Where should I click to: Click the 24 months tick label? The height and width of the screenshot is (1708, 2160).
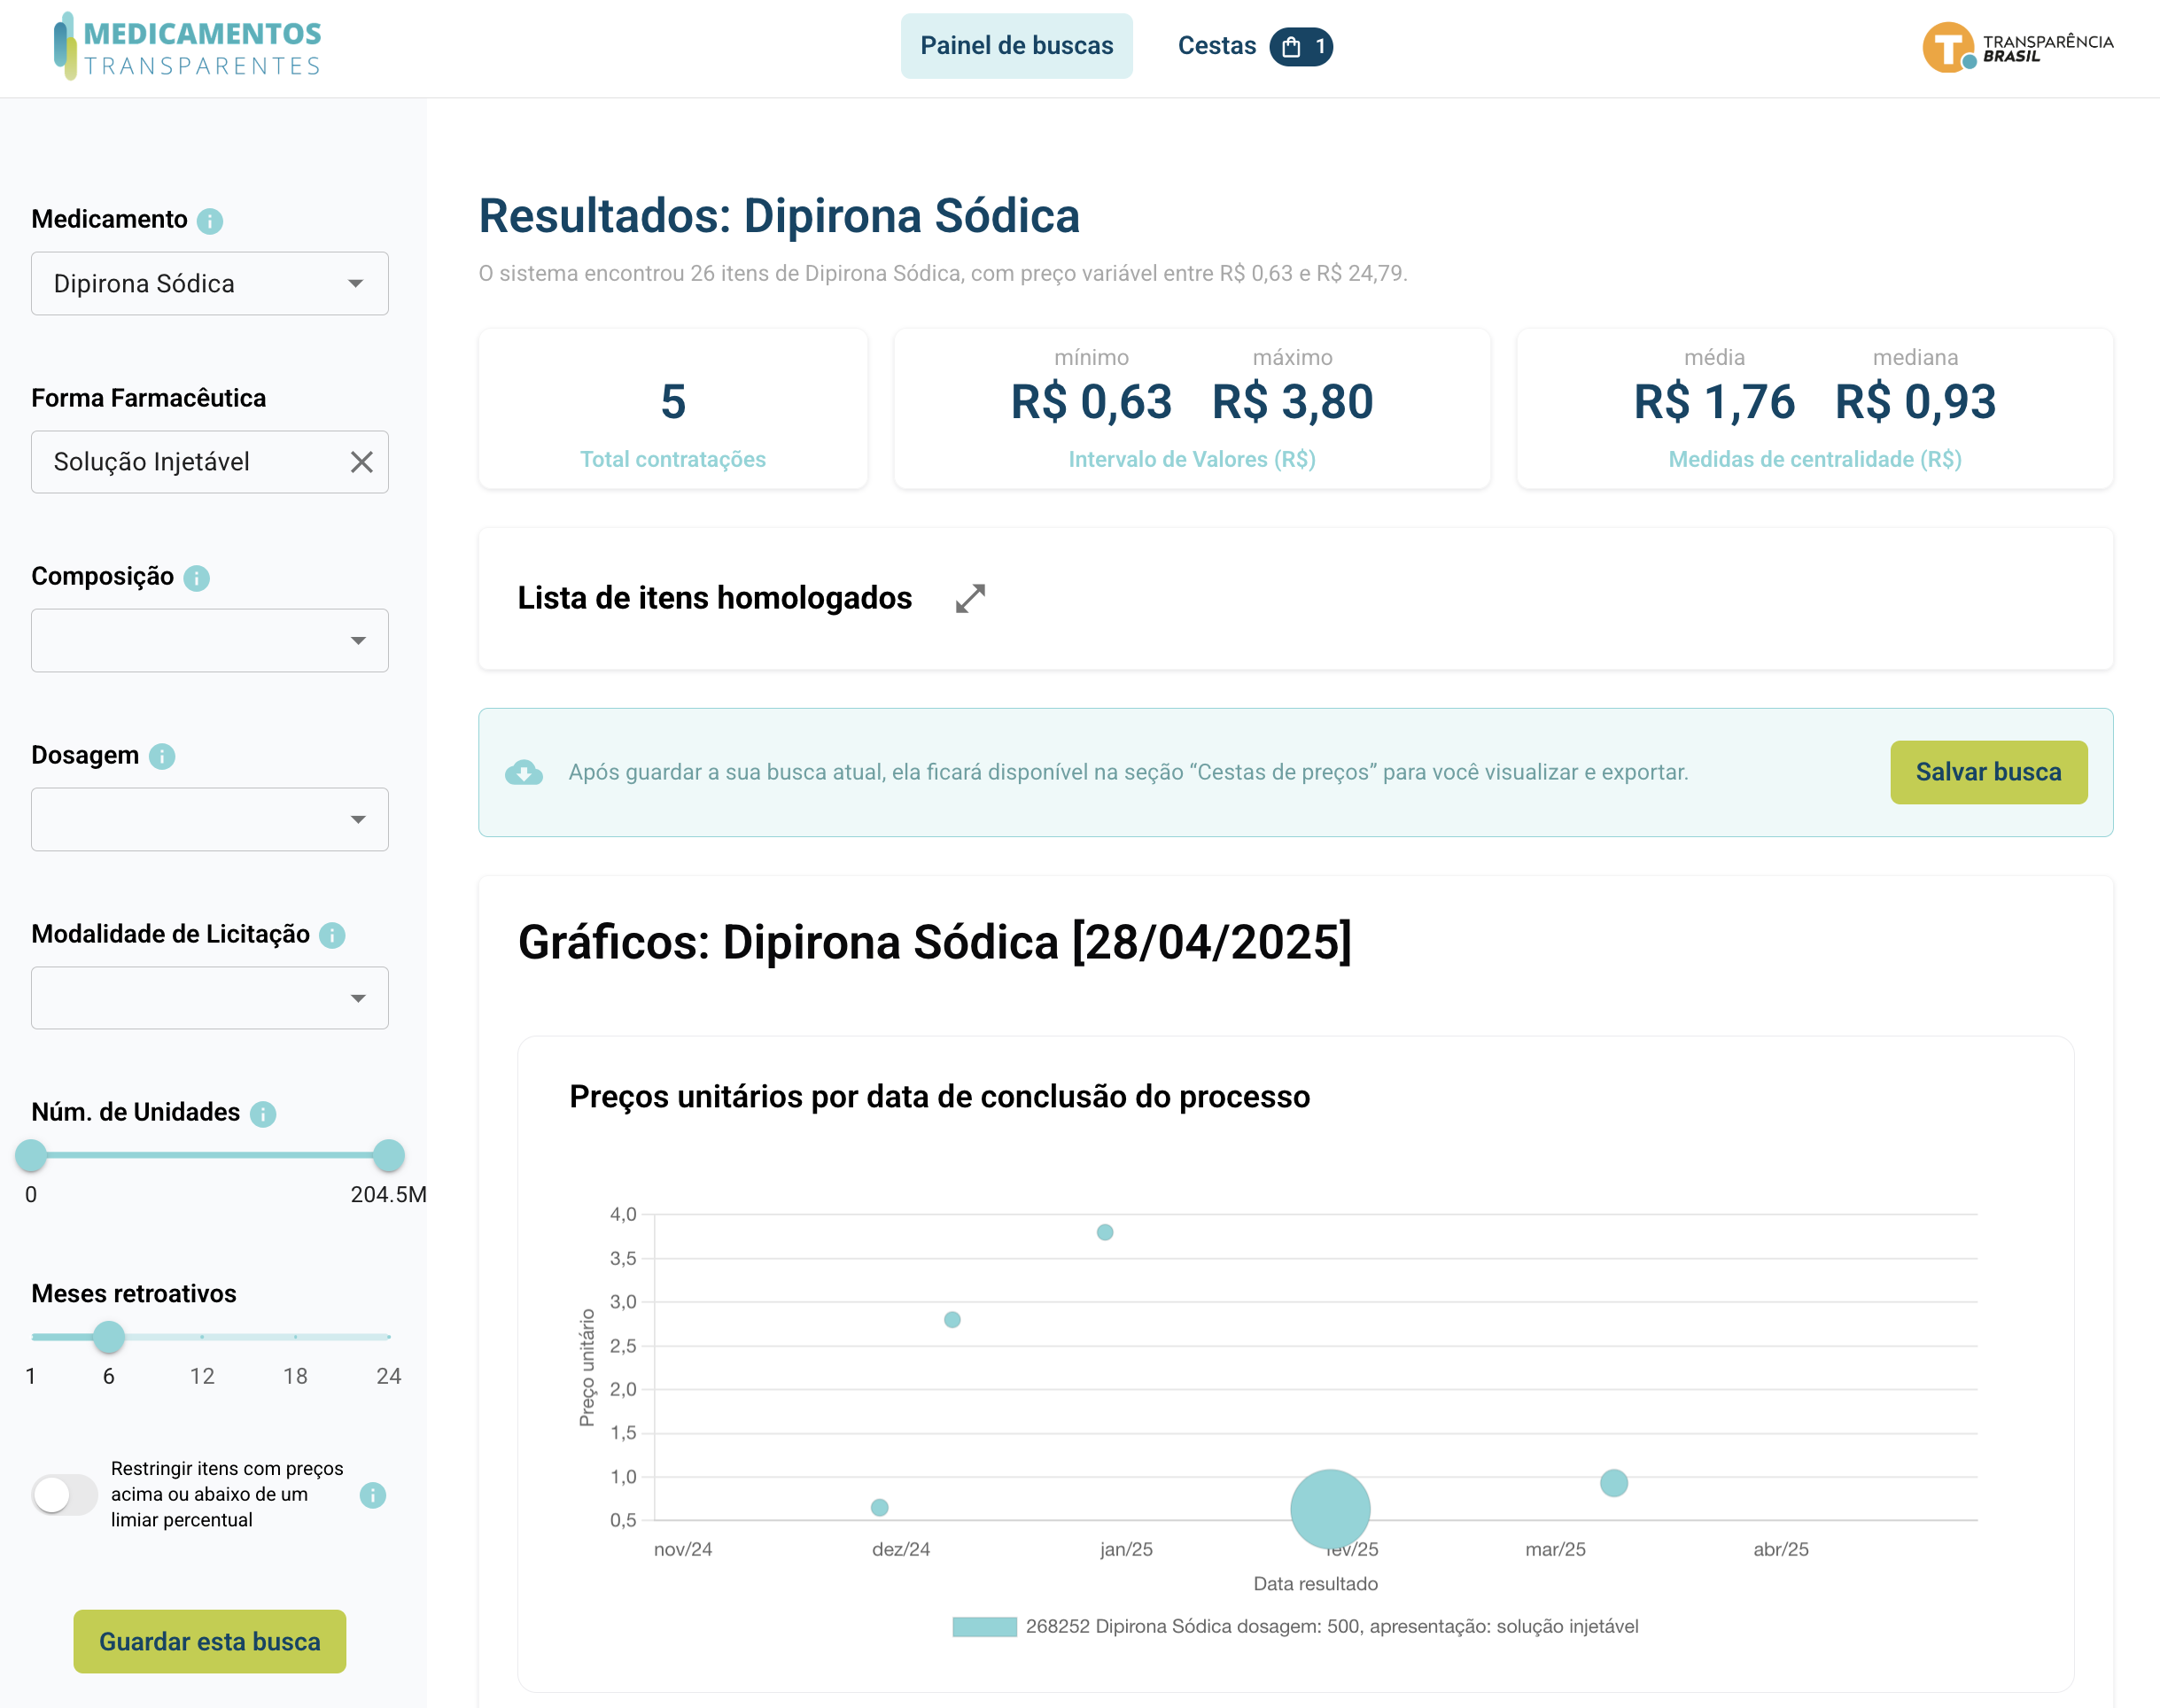pyautogui.click(x=388, y=1376)
